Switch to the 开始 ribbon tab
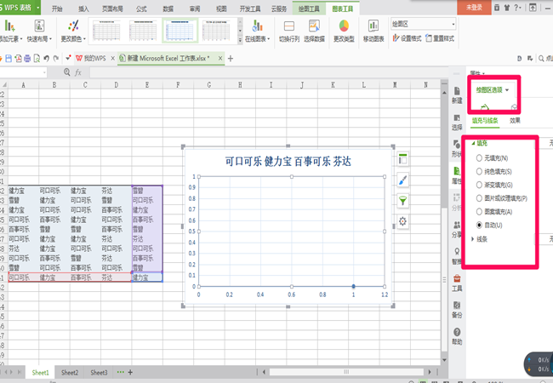 tap(57, 9)
